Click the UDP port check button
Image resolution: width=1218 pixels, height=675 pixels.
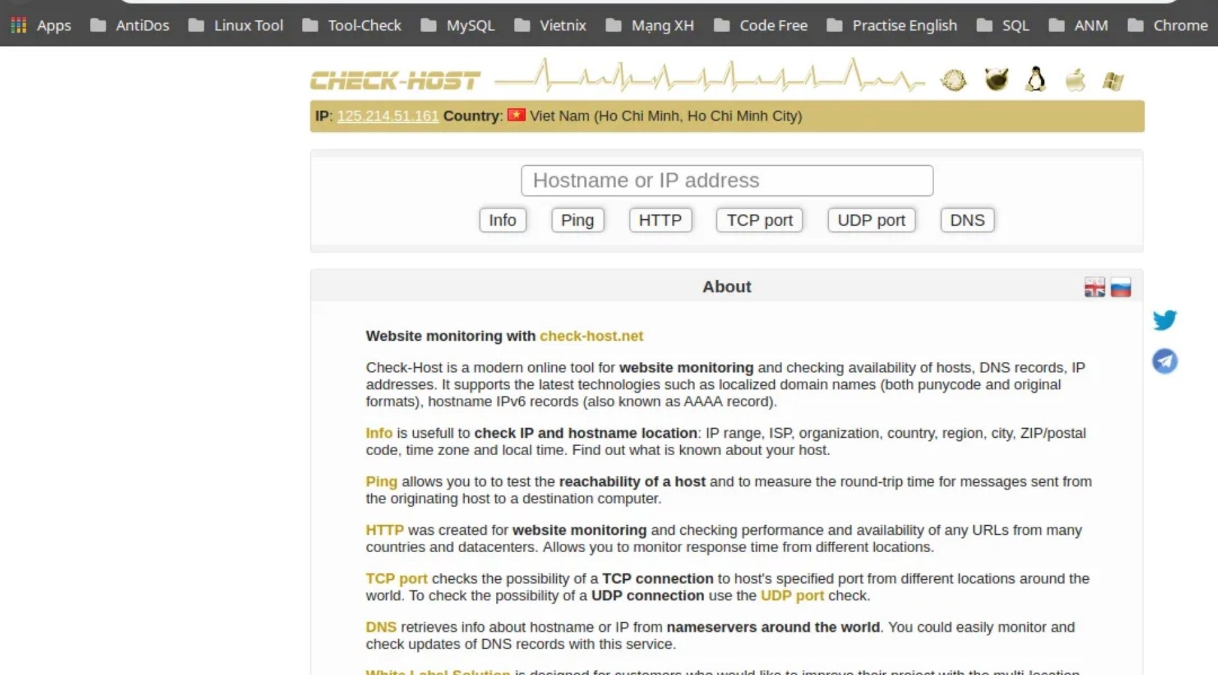pyautogui.click(x=871, y=220)
